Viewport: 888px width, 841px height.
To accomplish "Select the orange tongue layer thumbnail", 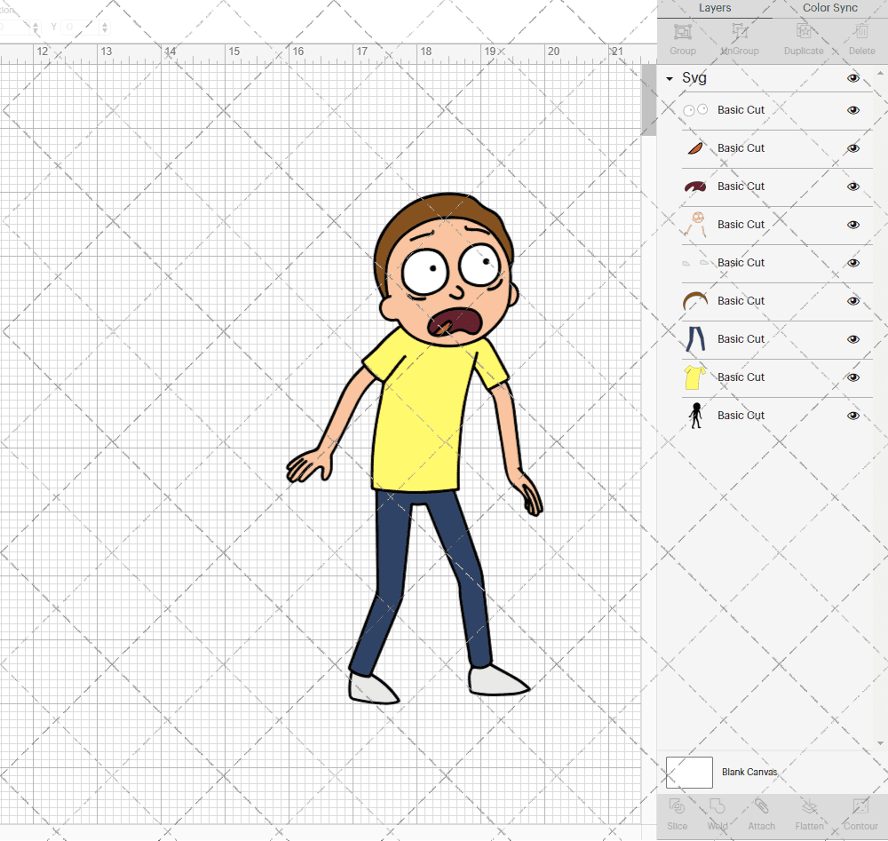I will tap(695, 148).
